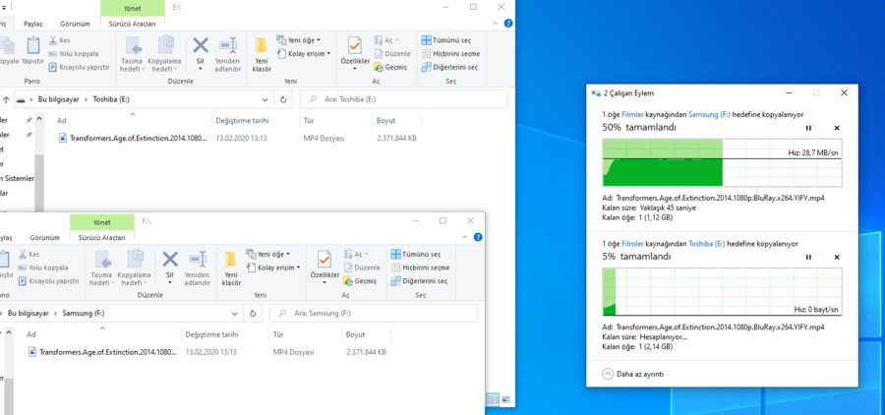Click the 50% progress graph
The width and height of the screenshot is (885, 415).
(722, 163)
